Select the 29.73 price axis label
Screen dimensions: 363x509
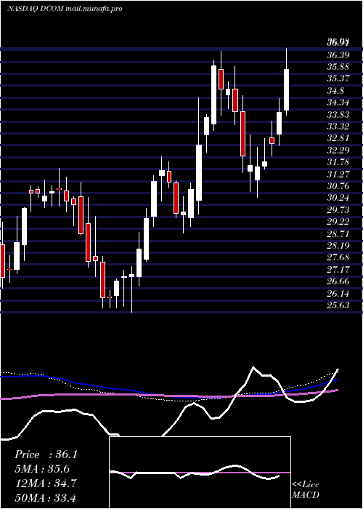click(x=338, y=209)
